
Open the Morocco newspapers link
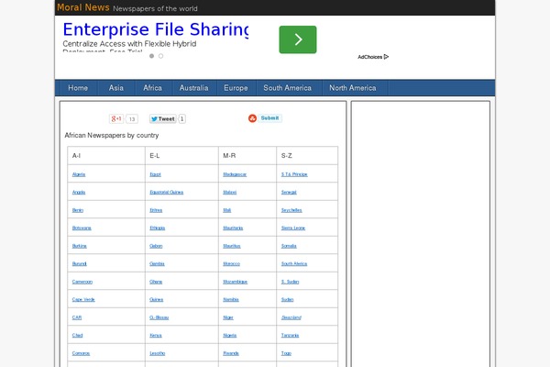click(x=231, y=264)
